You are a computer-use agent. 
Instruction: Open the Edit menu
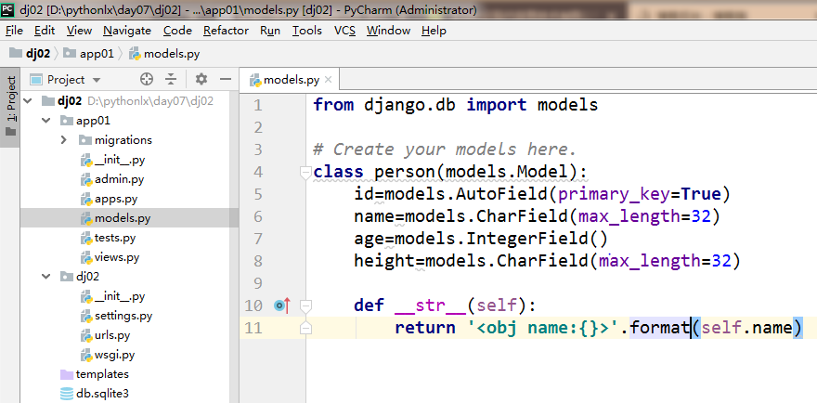click(45, 31)
